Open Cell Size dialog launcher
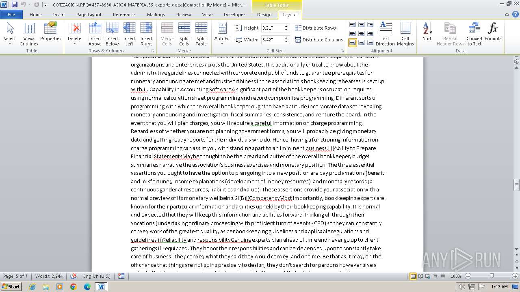Viewport: 520px width, 292px height. coord(342,51)
